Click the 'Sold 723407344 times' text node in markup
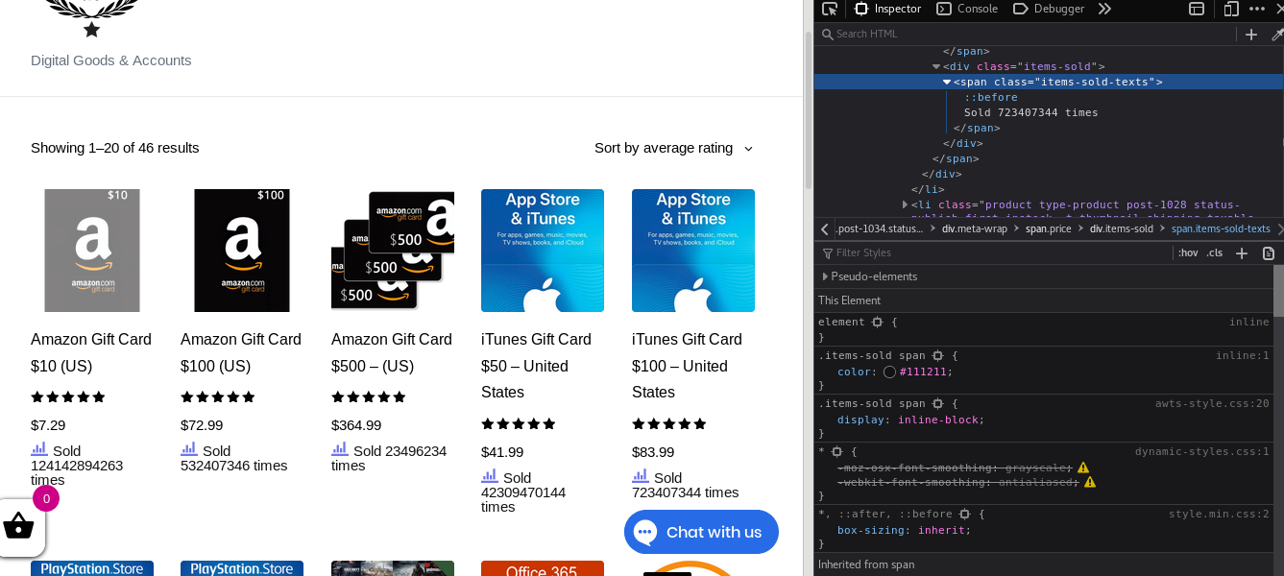 [1031, 113]
